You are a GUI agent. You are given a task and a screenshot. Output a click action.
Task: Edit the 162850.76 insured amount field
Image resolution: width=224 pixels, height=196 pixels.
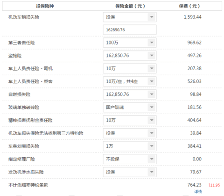click(x=130, y=30)
